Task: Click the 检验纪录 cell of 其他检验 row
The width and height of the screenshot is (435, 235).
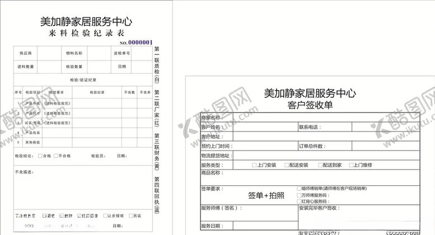Action: 97,142
